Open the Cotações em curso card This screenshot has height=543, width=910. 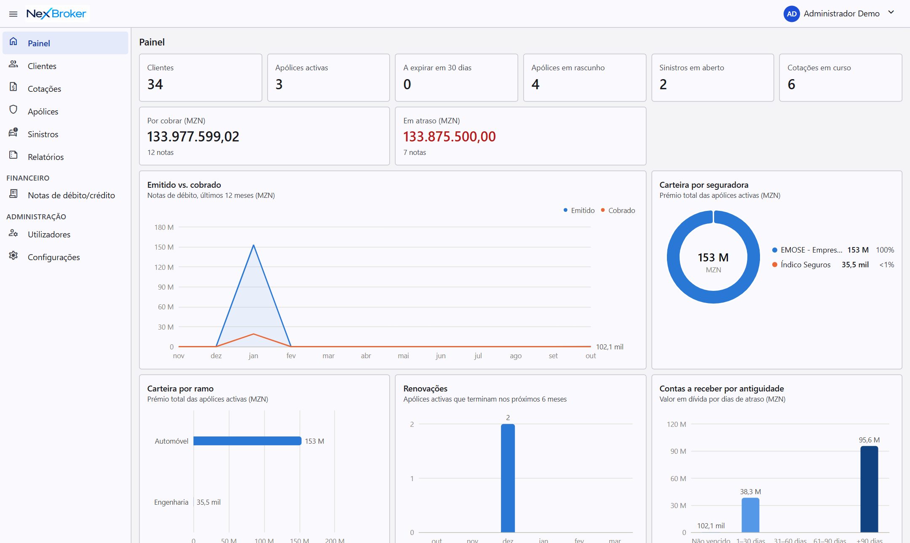coord(841,77)
